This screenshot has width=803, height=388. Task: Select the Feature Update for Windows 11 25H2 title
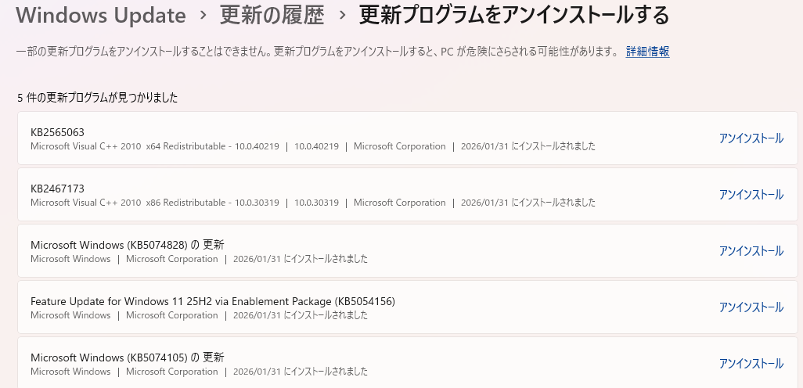[x=207, y=301]
